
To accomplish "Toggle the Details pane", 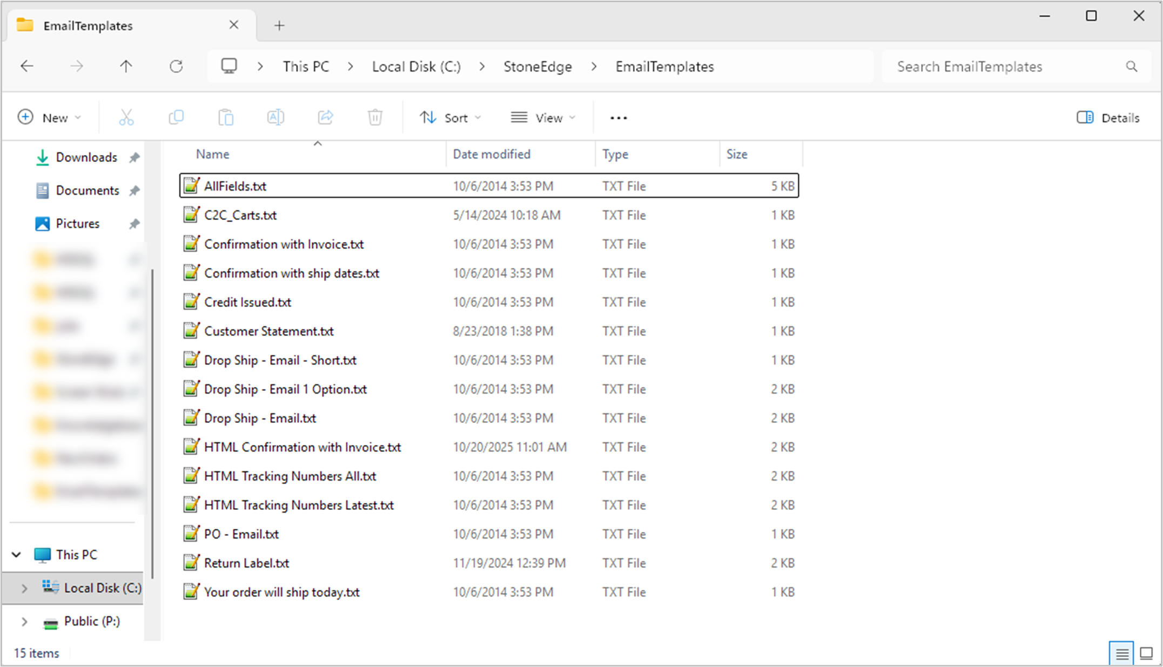I will point(1107,117).
